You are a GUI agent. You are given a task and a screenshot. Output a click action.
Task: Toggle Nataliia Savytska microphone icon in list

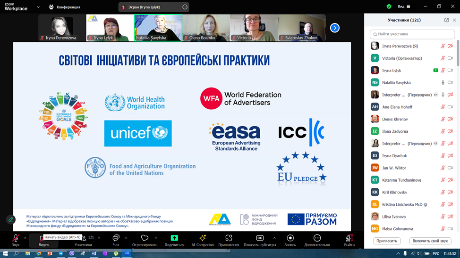[443, 82]
